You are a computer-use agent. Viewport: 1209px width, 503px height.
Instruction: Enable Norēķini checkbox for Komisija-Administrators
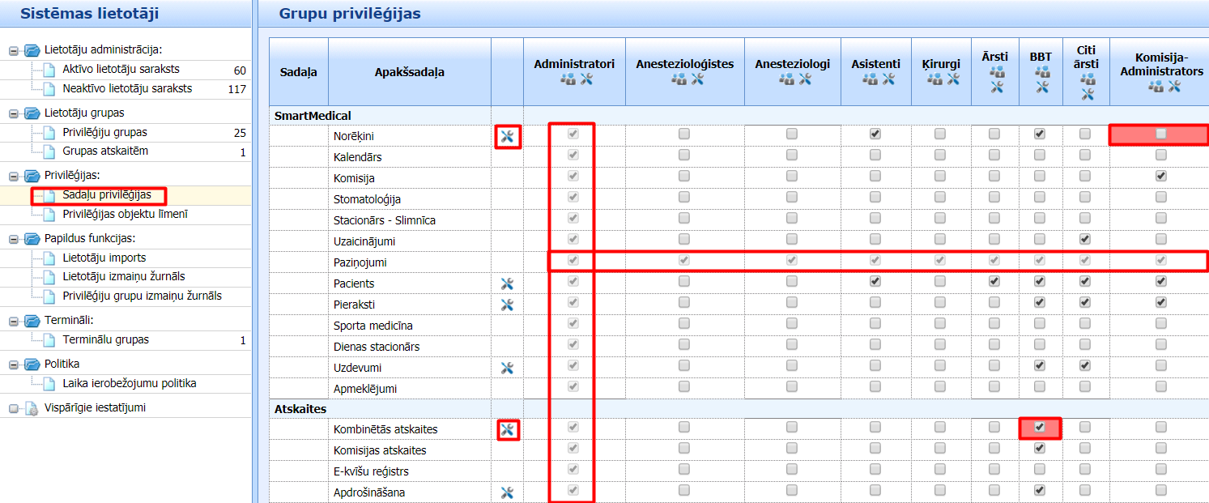click(x=1161, y=134)
